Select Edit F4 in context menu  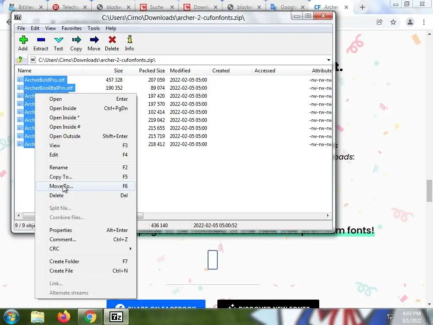tap(85, 155)
